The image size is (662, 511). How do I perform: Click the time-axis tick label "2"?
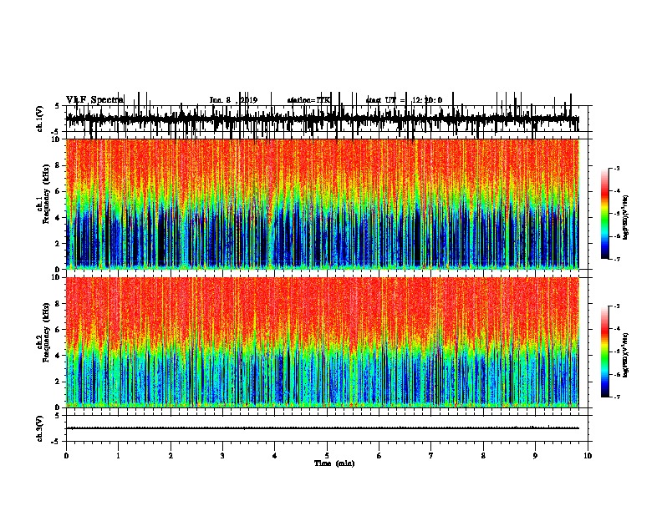click(x=171, y=456)
